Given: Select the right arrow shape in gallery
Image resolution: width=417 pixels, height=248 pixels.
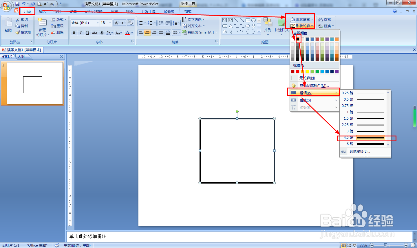Looking at the screenshot, I should click(x=248, y=26).
